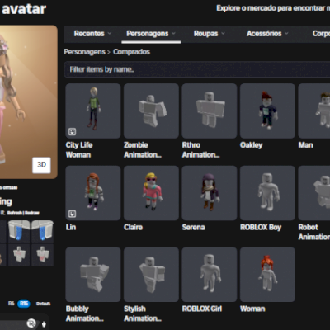Switch avatar rig type to R6
330x330 pixels.
[x=11, y=304]
